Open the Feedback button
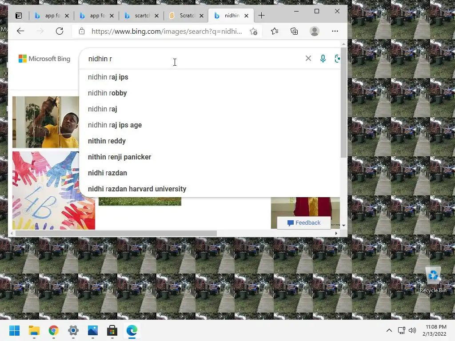The width and height of the screenshot is (455, 341). (x=304, y=223)
